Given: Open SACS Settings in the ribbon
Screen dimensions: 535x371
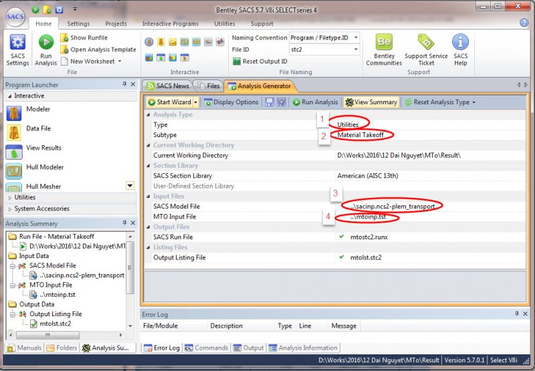Looking at the screenshot, I should pos(17,49).
